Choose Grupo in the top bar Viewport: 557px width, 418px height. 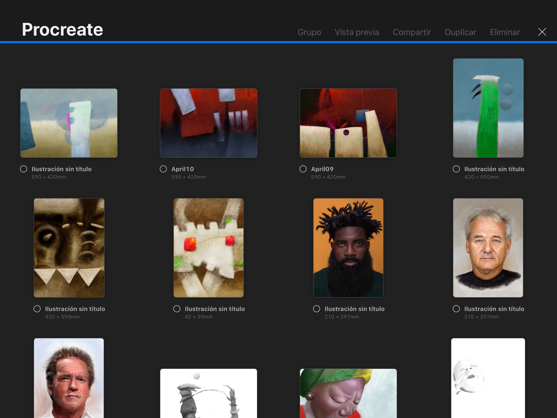pyautogui.click(x=309, y=32)
